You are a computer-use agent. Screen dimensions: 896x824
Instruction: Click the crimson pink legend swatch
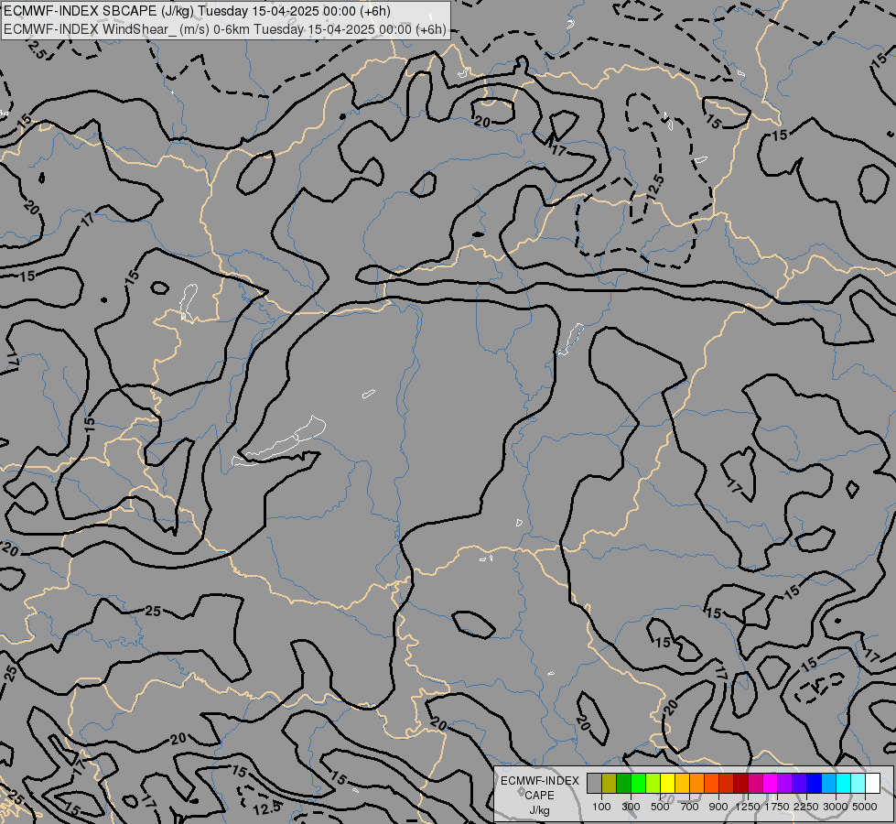click(x=755, y=783)
